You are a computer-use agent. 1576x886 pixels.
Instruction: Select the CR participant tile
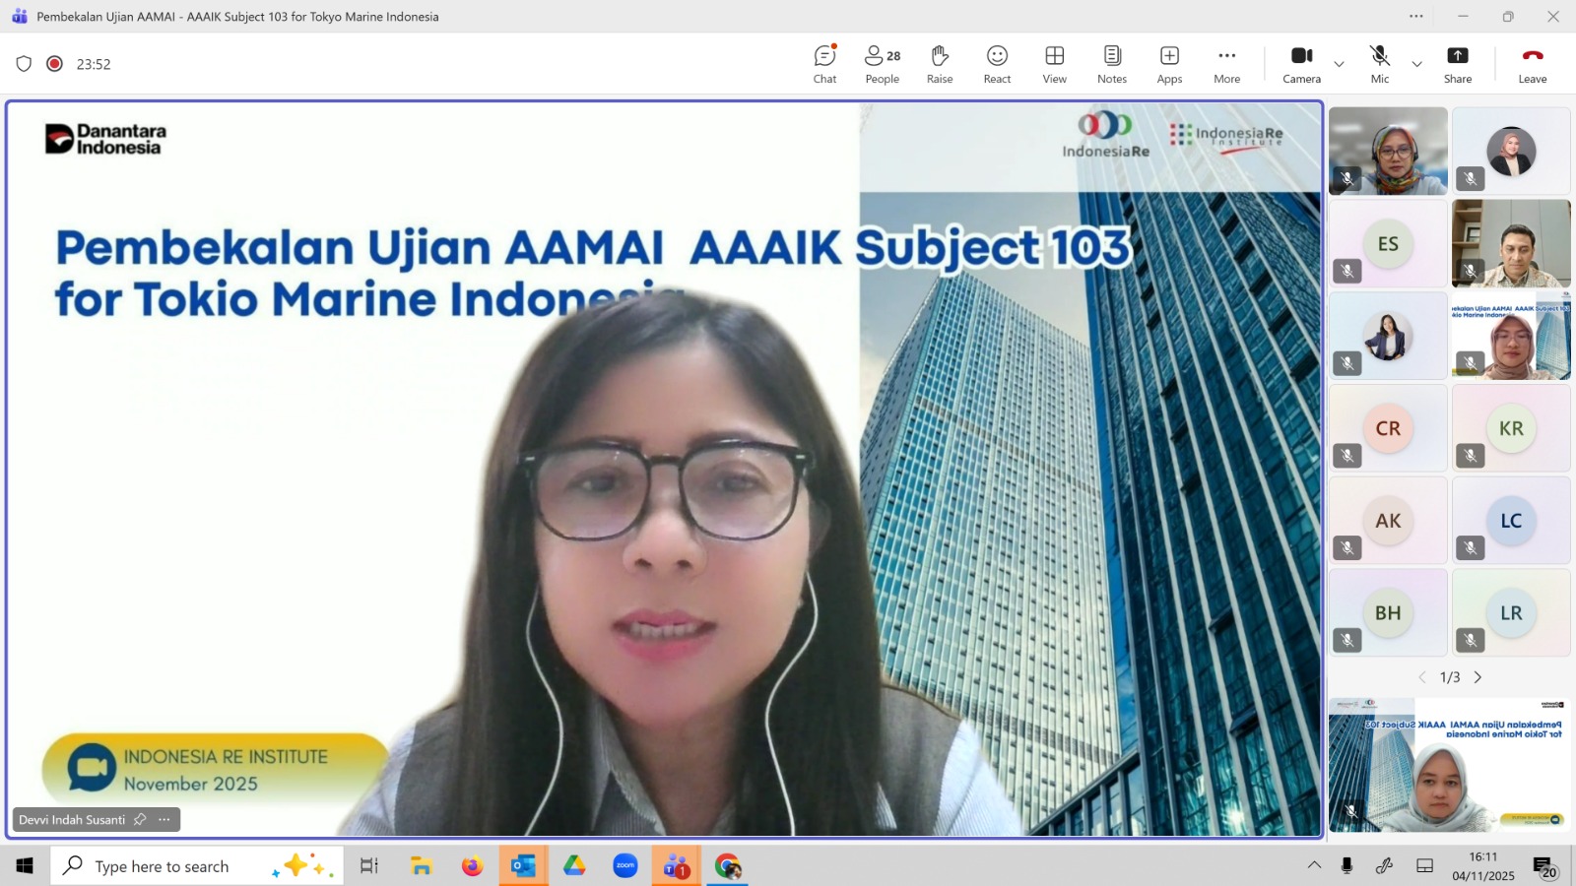coord(1388,428)
